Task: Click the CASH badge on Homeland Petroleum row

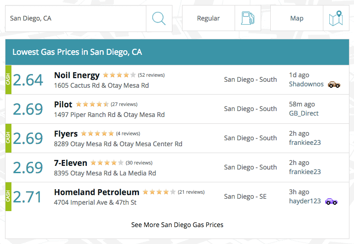Action: pyautogui.click(x=8, y=196)
